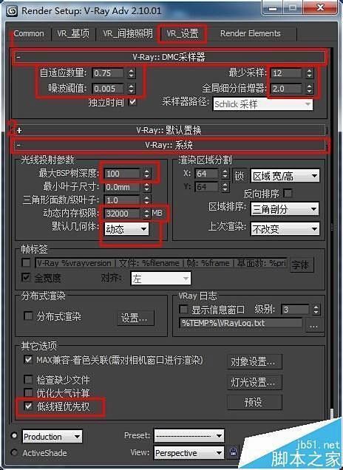The image size is (343, 470).
Task: Toggle the 低线程优先权 checkbox
Action: [x=28, y=406]
